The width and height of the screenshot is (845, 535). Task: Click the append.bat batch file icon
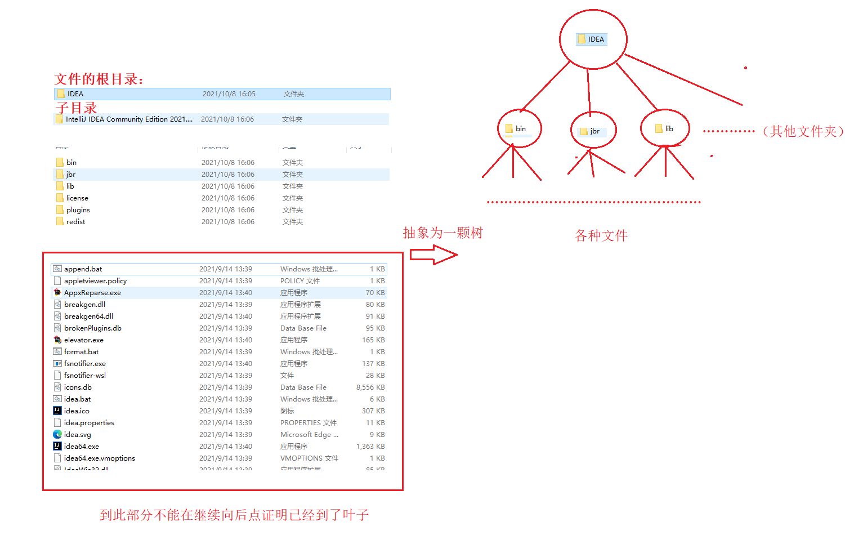57,269
